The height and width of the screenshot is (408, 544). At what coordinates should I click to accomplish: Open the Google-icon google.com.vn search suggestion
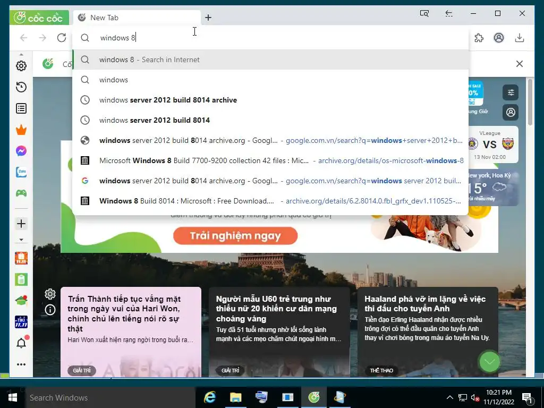pyautogui.click(x=270, y=181)
